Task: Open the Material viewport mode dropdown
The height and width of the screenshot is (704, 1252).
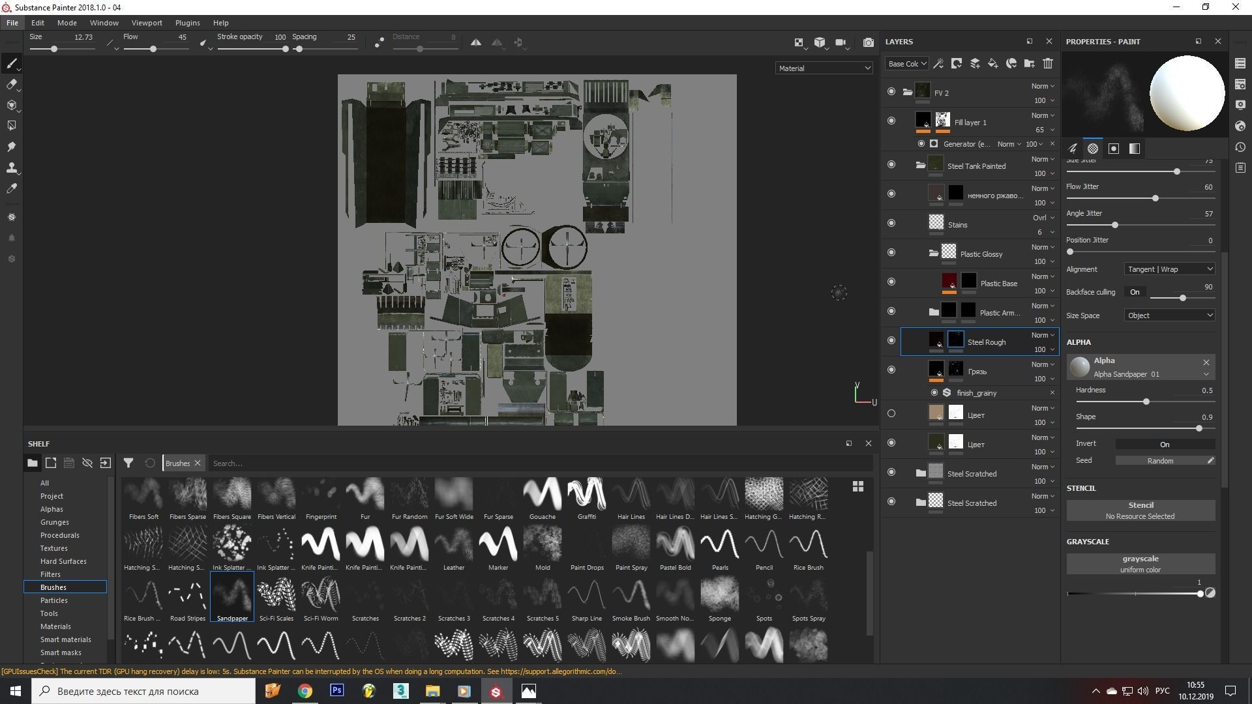Action: 824,68
